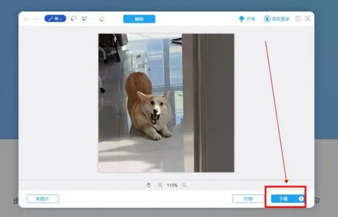Click the undo arrow icon
The image size is (338, 217).
pyautogui.click(x=27, y=19)
